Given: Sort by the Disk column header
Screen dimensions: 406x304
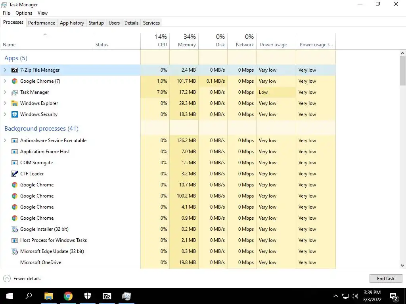Looking at the screenshot, I should pos(213,41).
